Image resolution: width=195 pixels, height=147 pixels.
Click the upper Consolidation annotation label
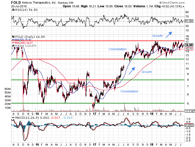(118, 49)
